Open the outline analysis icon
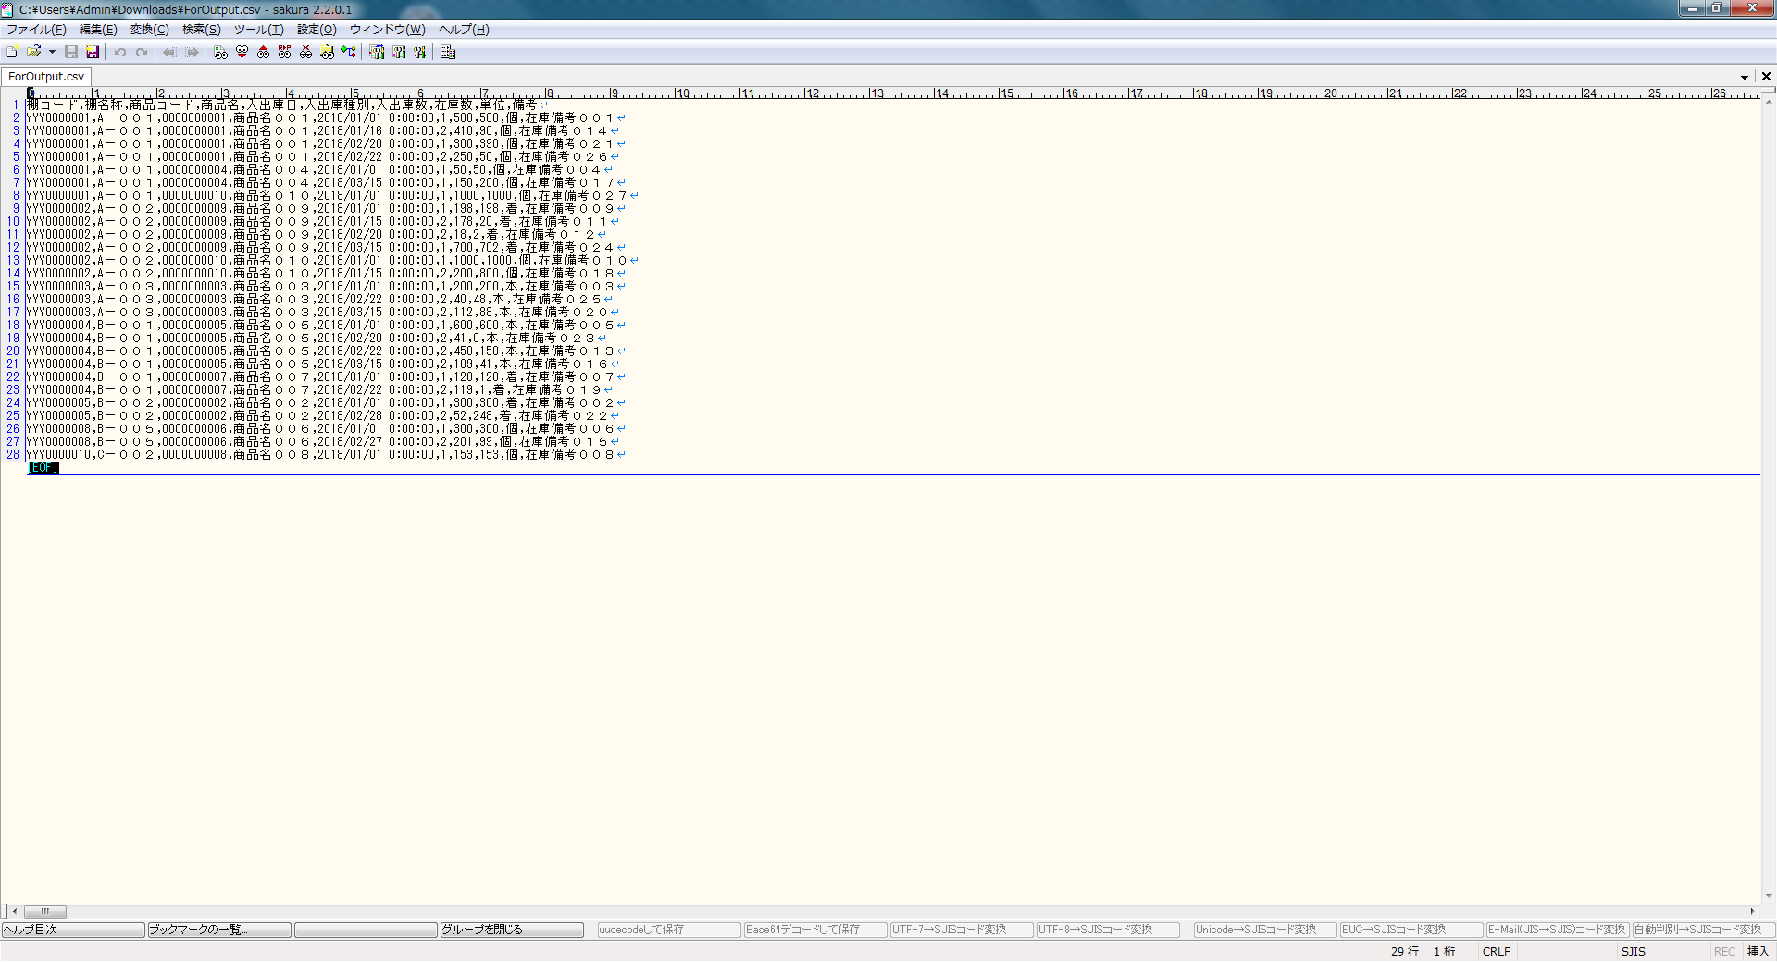 [348, 53]
